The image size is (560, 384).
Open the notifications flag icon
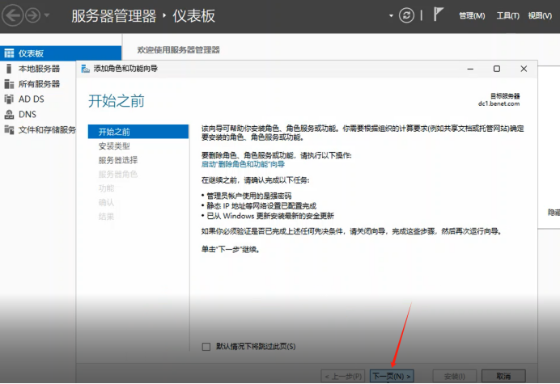click(x=438, y=15)
